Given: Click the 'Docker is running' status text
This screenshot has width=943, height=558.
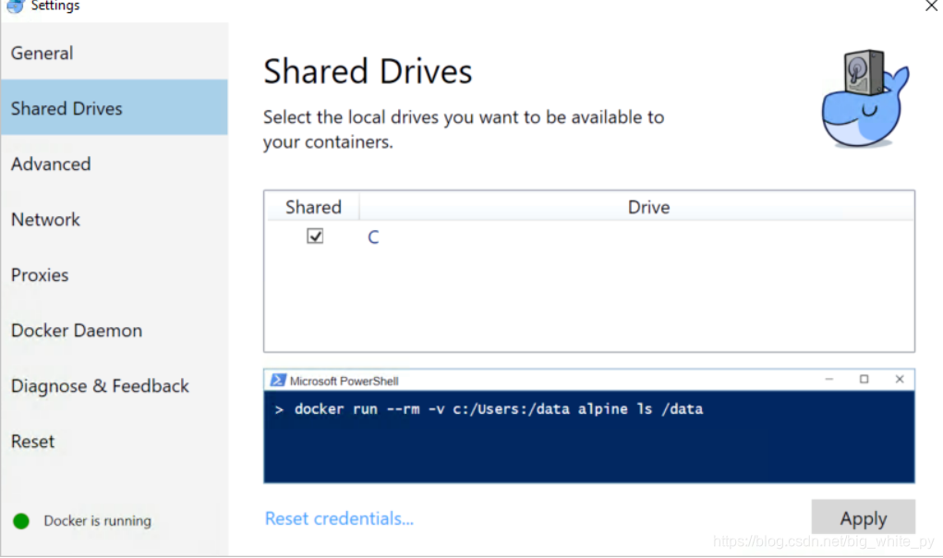Looking at the screenshot, I should tap(97, 521).
